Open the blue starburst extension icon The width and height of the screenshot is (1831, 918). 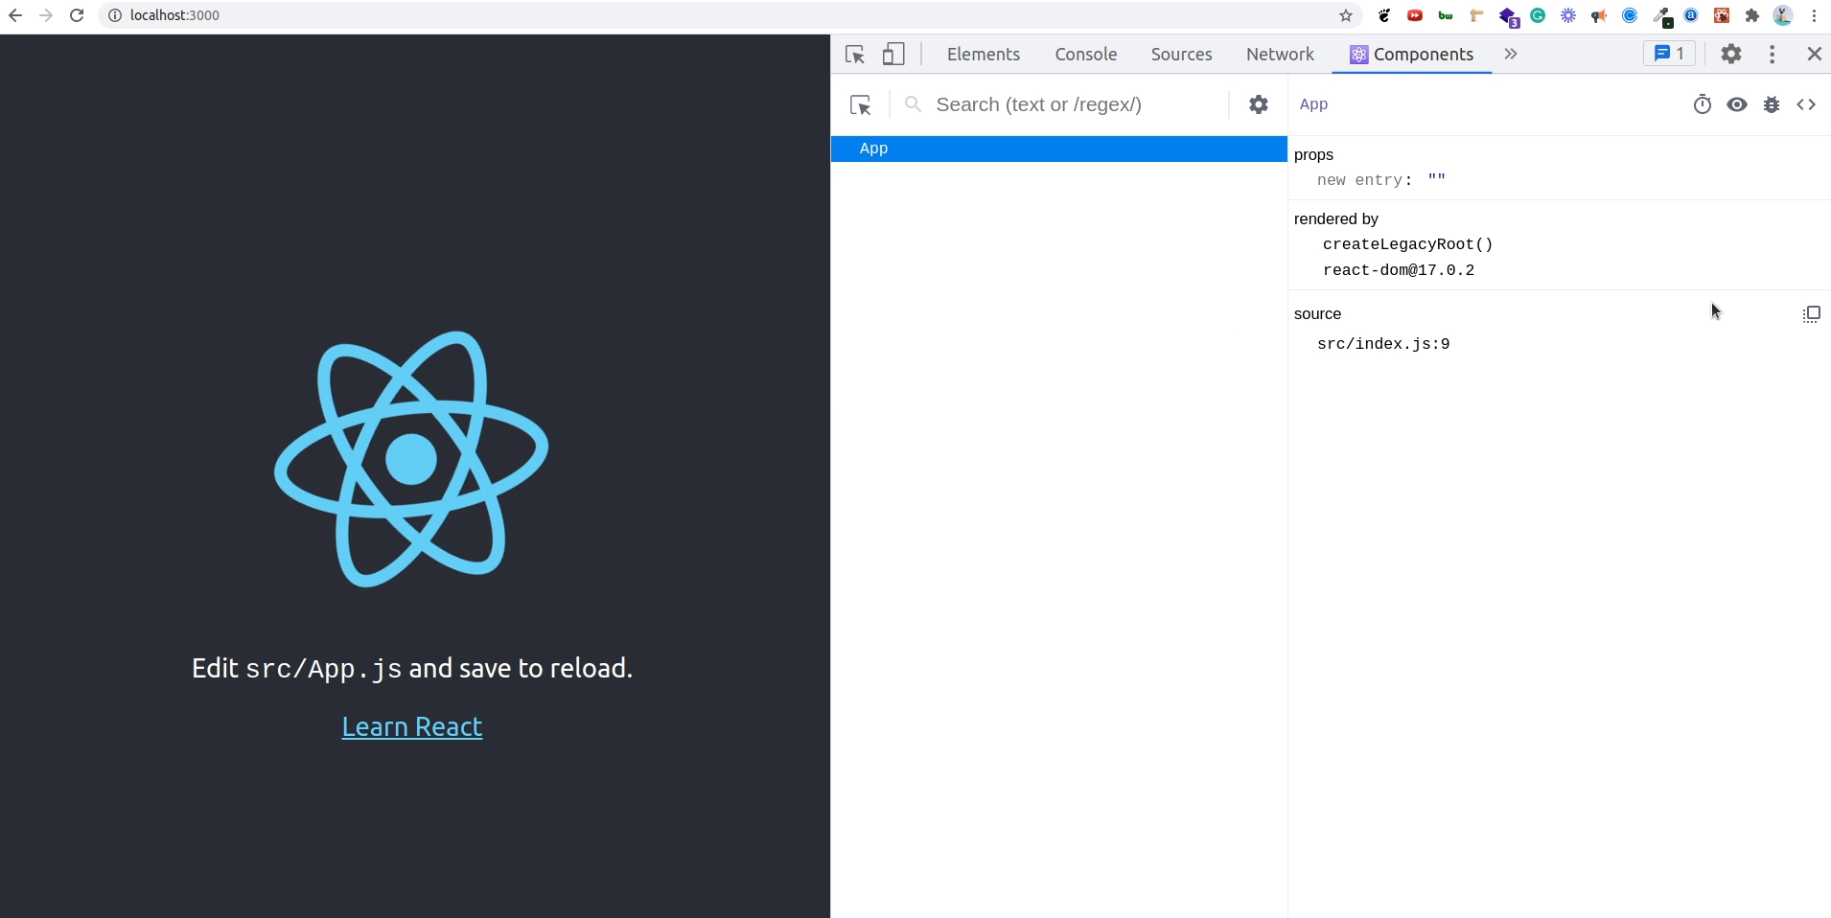[x=1568, y=15]
